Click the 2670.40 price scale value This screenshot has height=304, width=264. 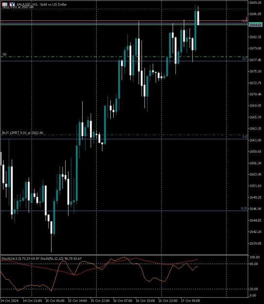255,94
